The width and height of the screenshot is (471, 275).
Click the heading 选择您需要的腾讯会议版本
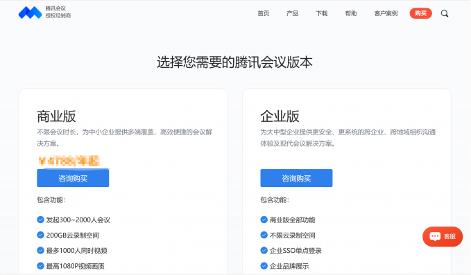[x=234, y=62]
